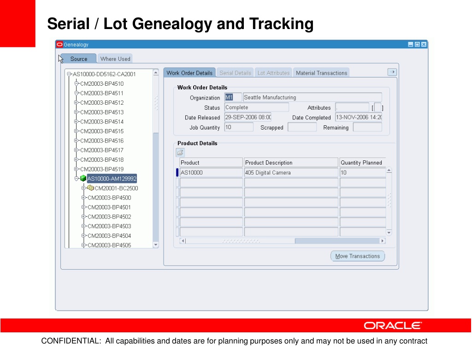Click the Date Completed field

pyautogui.click(x=359, y=118)
